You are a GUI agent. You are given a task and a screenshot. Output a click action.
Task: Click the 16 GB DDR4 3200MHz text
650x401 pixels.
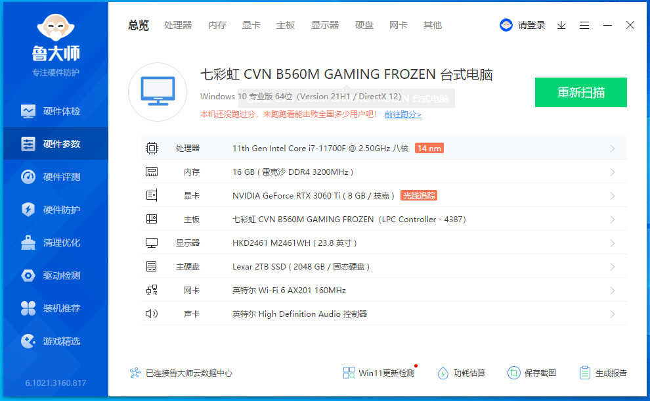(293, 172)
